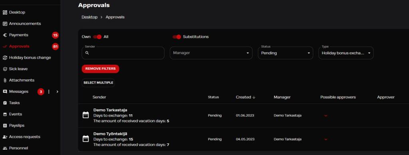This screenshot has width=409, height=155.
Task: Follow the Desktop breadcrumb link
Action: pos(89,17)
